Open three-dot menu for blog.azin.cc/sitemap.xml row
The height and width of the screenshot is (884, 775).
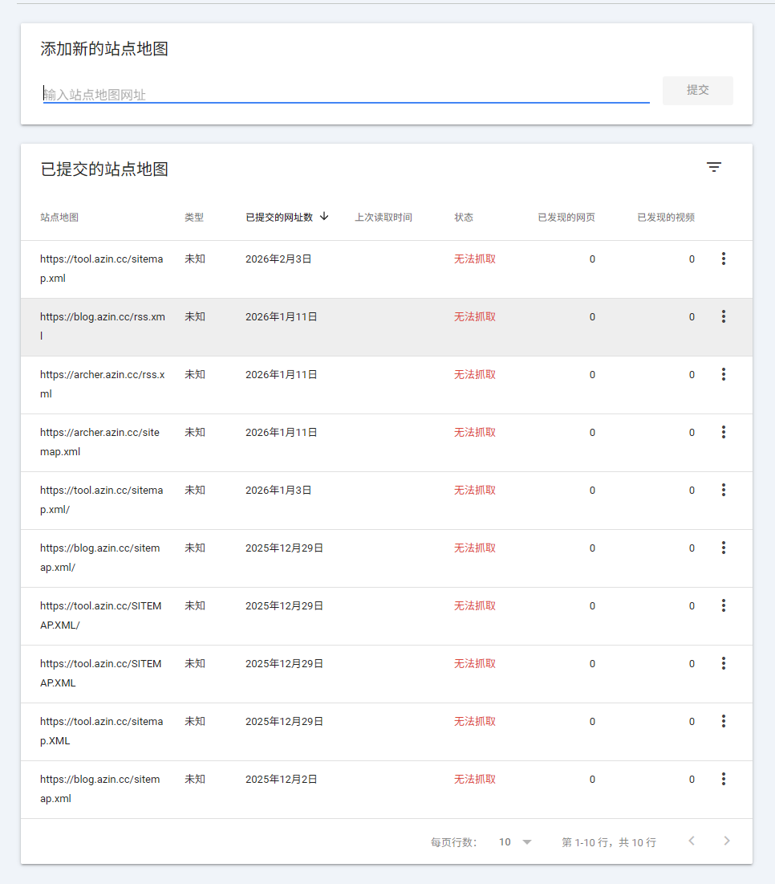pyautogui.click(x=723, y=779)
